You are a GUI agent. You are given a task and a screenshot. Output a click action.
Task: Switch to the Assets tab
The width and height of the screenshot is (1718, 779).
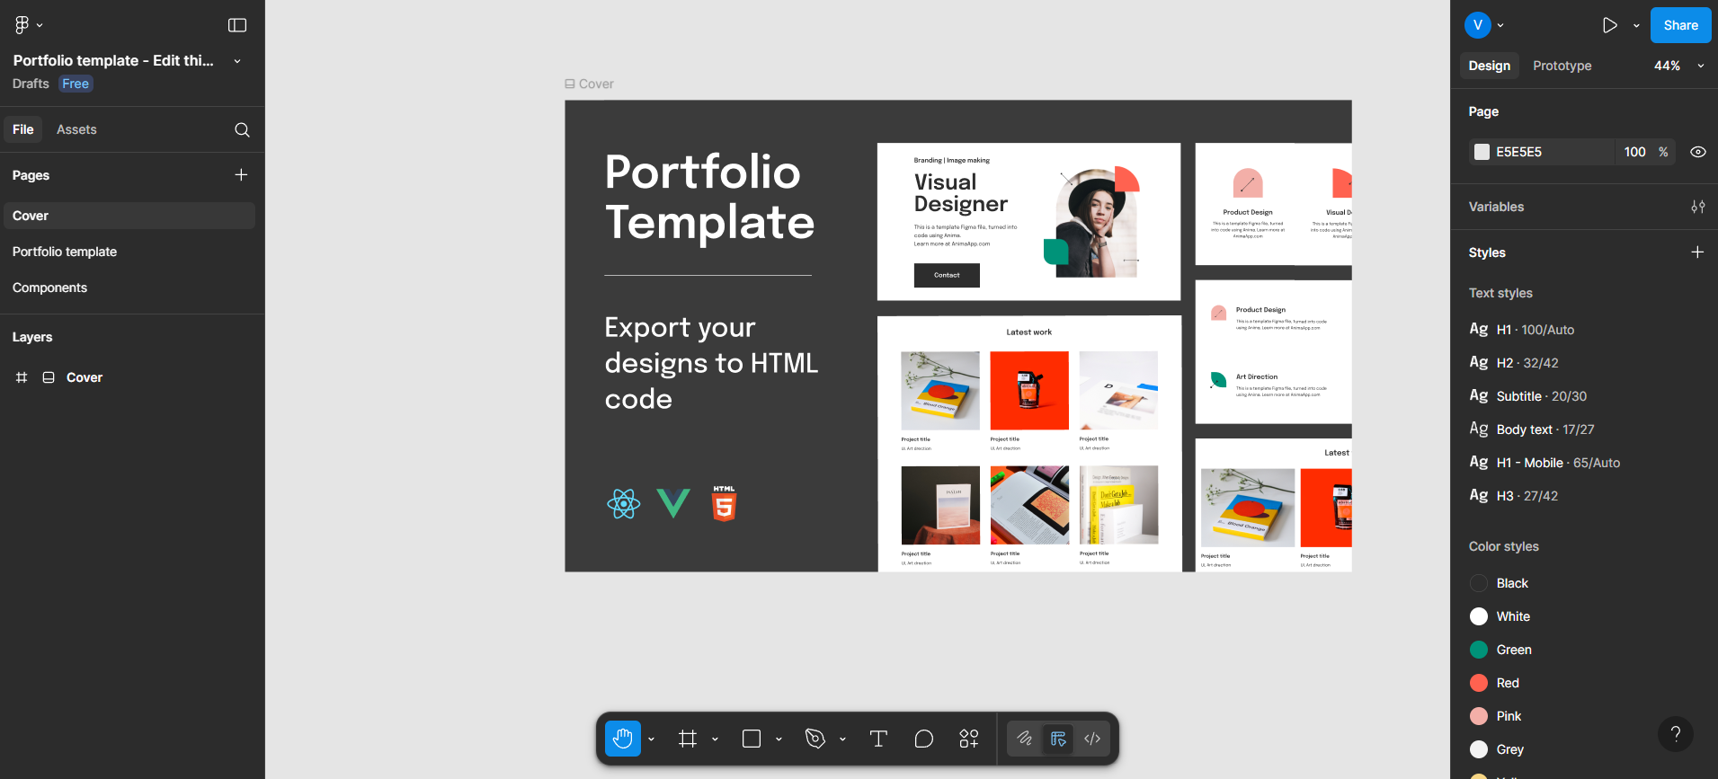click(x=76, y=129)
